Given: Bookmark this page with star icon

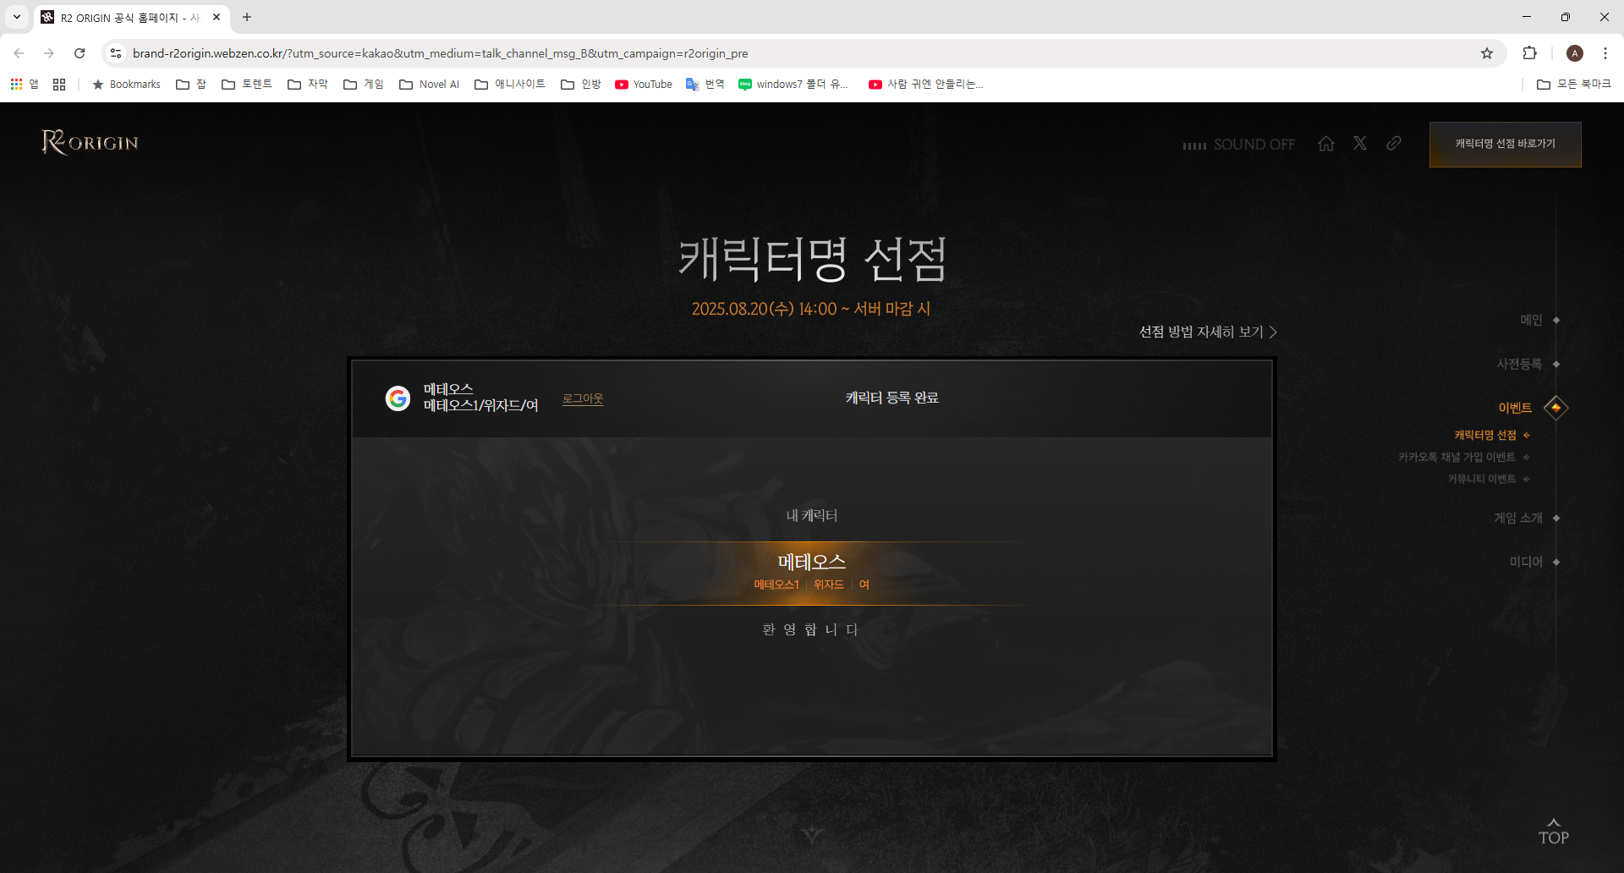Looking at the screenshot, I should (1487, 53).
